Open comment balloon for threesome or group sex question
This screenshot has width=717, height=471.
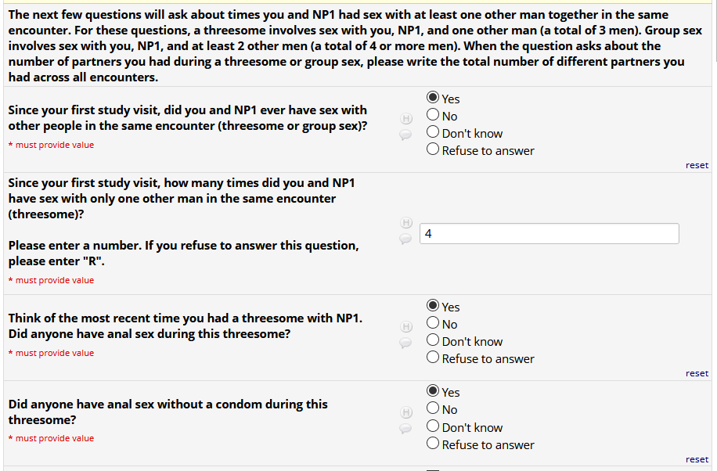tap(405, 135)
